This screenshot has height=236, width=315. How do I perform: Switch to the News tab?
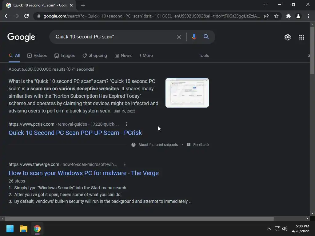click(x=123, y=56)
